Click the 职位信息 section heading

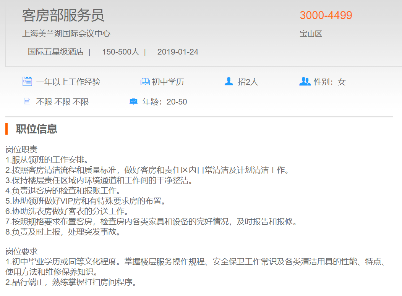pos(37,129)
